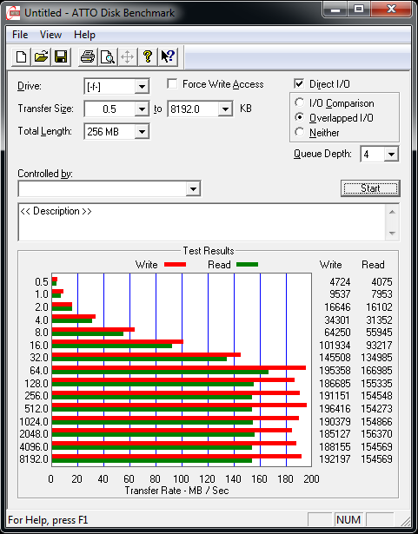The image size is (418, 534).
Task: Click the write value 101934
Action: click(x=335, y=345)
